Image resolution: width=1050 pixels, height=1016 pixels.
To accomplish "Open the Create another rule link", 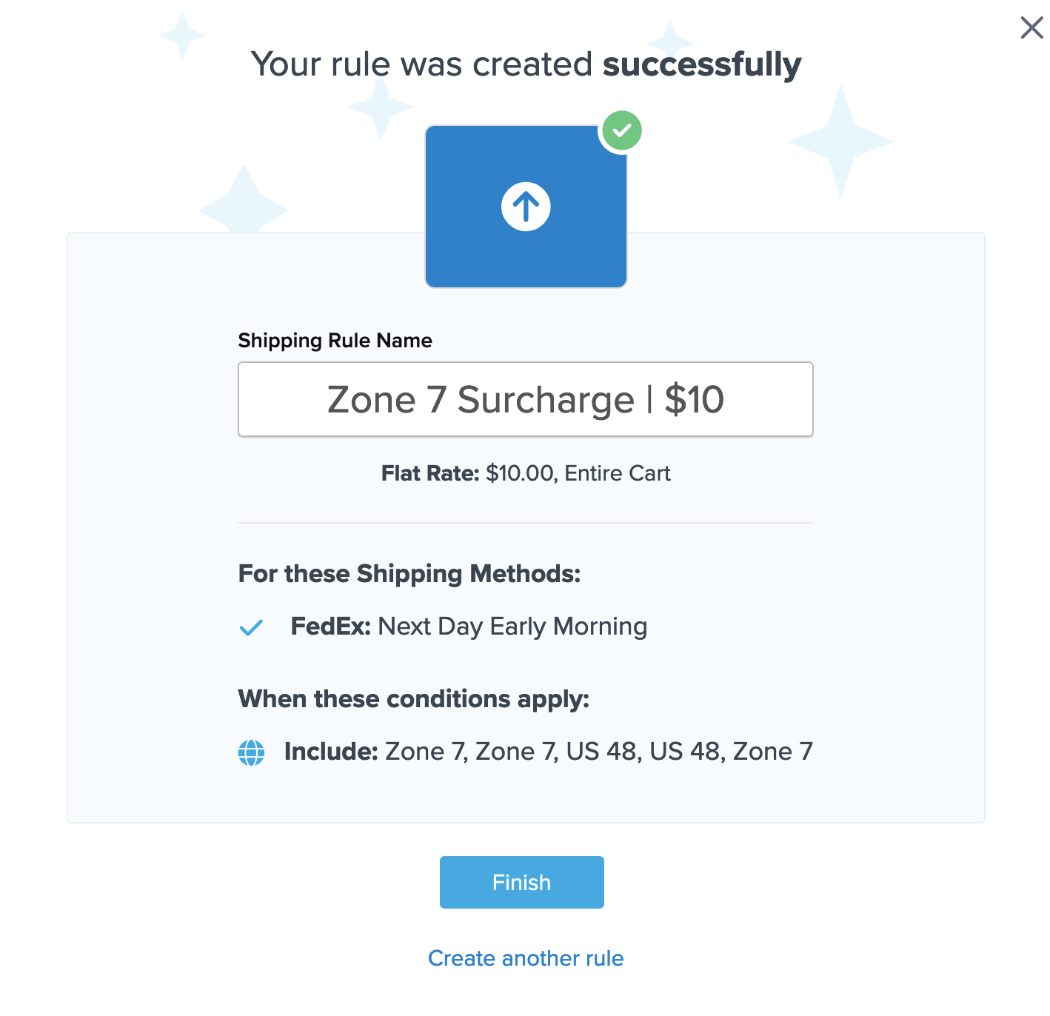I will tap(525, 958).
